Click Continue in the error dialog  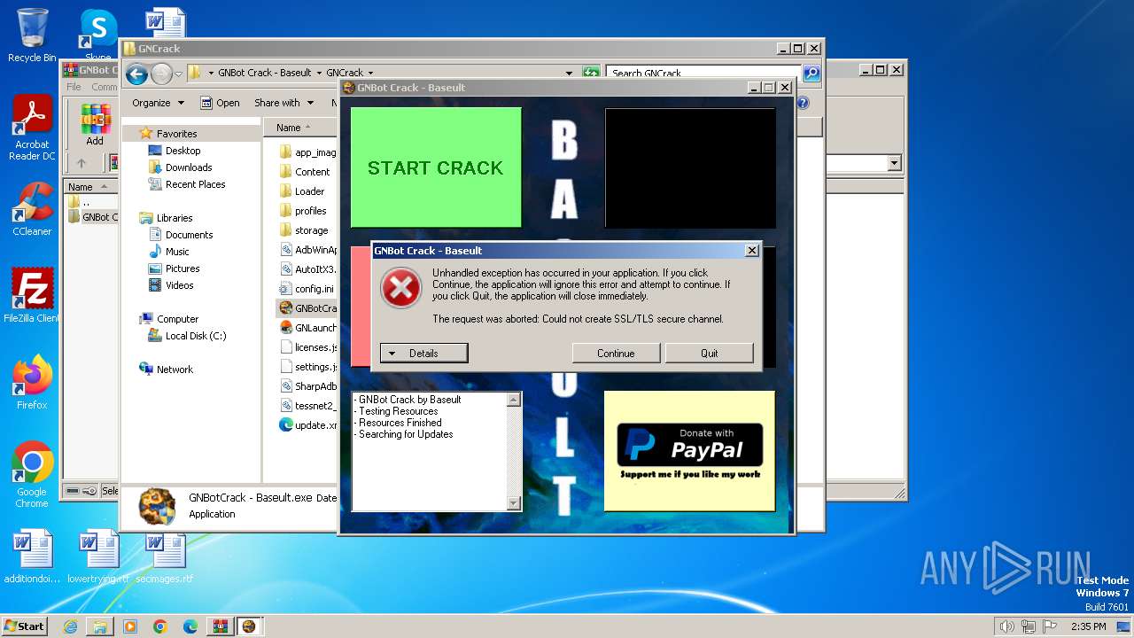click(616, 353)
